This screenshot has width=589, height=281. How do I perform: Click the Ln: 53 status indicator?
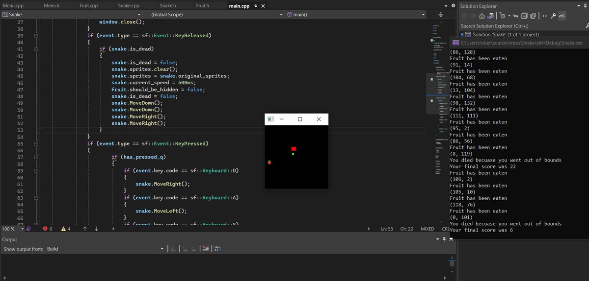pos(387,229)
